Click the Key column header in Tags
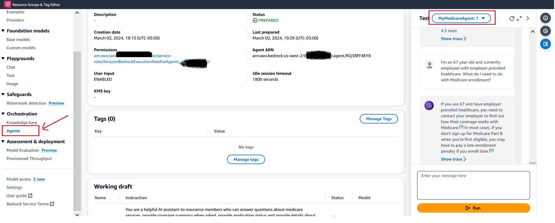Viewport: 555px width, 223px height. 98,131
